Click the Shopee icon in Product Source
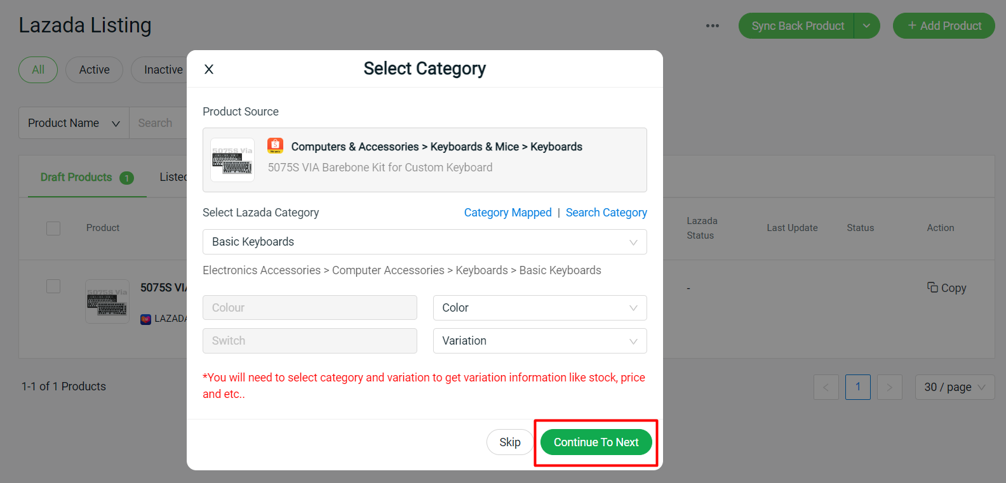1006x483 pixels. [x=275, y=145]
